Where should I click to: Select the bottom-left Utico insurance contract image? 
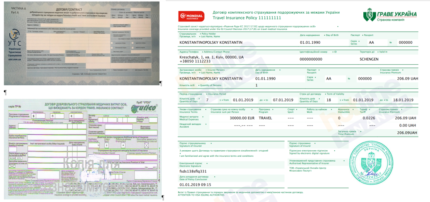82,150
